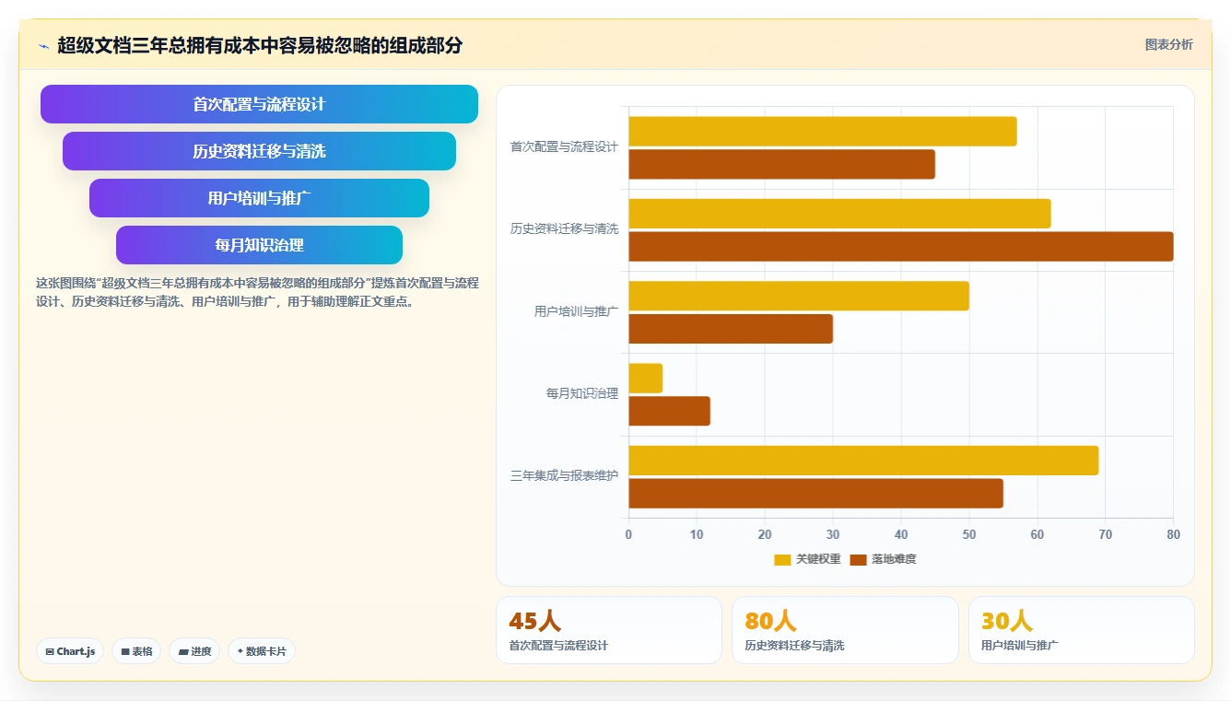Screen dimensions: 1231x701
Task: Click the 落地难度 bar for 历史资料迁移与清洗
Action: (x=901, y=246)
